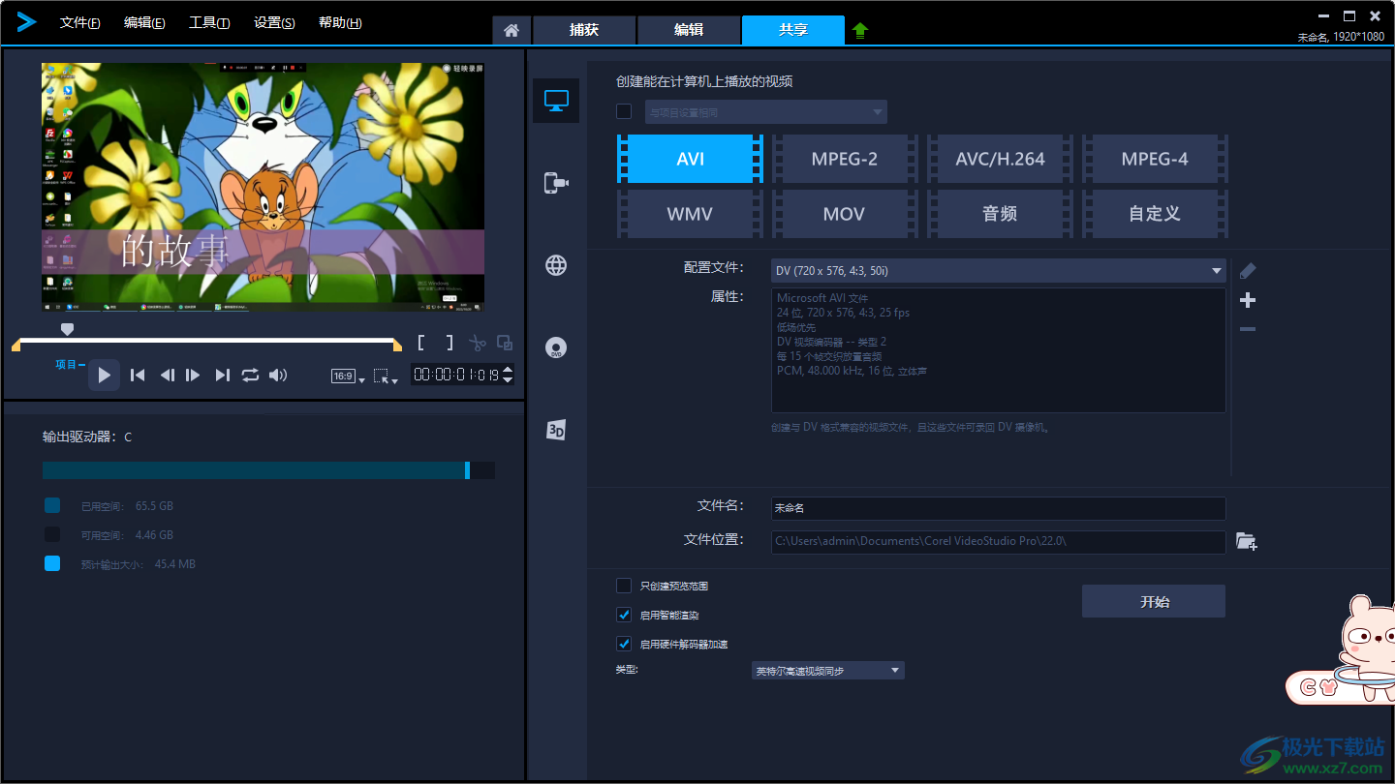Browse for file location folder icon
This screenshot has width=1395, height=784.
1247,542
